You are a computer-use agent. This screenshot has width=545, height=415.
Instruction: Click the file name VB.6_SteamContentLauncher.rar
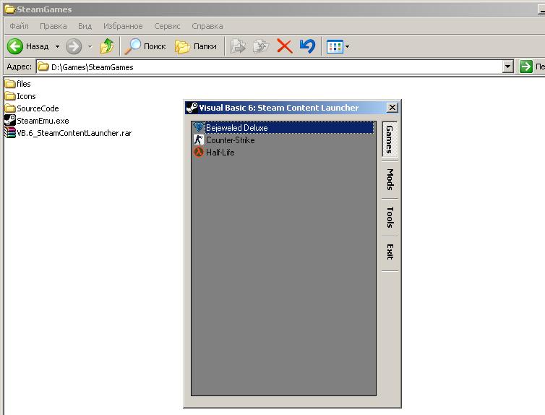[x=74, y=133]
